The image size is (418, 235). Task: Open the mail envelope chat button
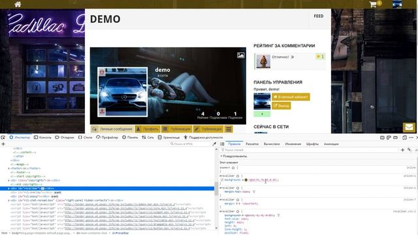coord(409,127)
